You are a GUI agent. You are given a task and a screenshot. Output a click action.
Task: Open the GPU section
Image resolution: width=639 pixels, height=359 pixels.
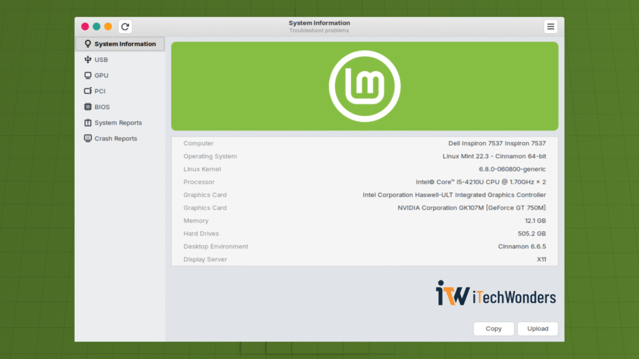click(x=101, y=75)
